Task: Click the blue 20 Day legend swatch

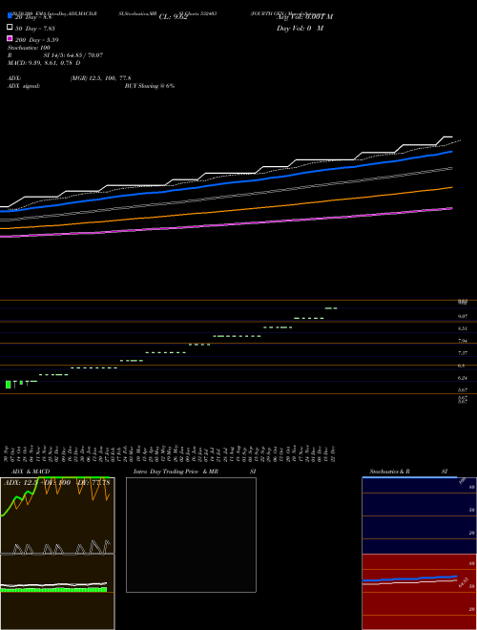Action: [x=10, y=16]
